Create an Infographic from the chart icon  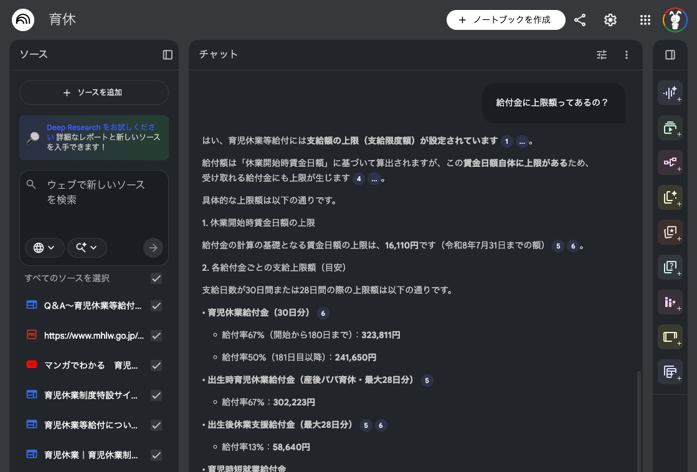pyautogui.click(x=670, y=302)
